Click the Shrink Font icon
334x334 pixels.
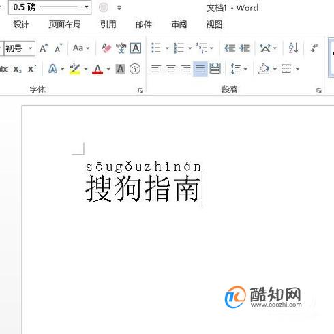pos(58,48)
